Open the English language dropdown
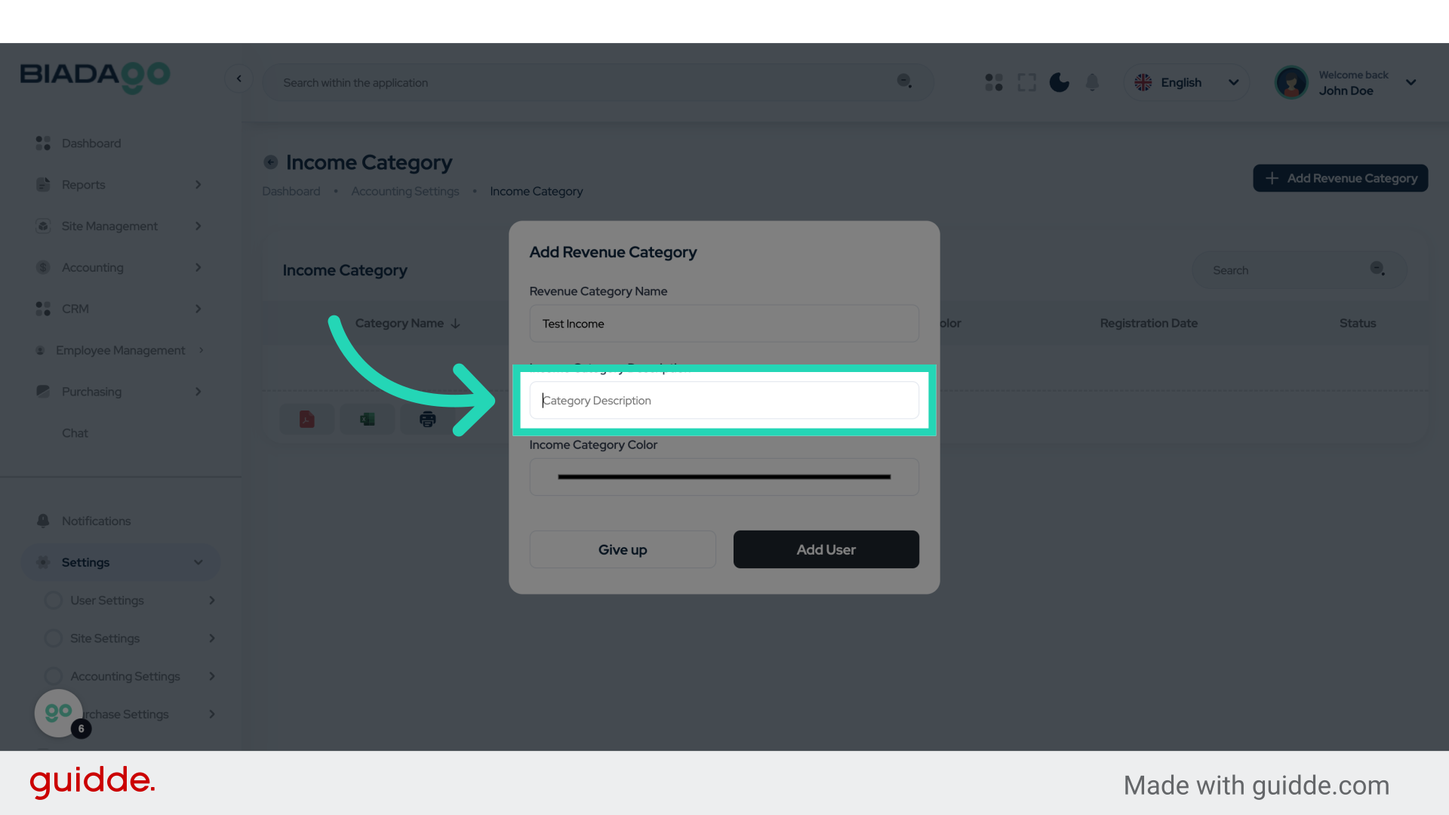The width and height of the screenshot is (1449, 815). pos(1186,82)
